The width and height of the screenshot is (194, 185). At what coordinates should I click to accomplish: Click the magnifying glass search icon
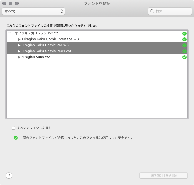[x=152, y=11]
